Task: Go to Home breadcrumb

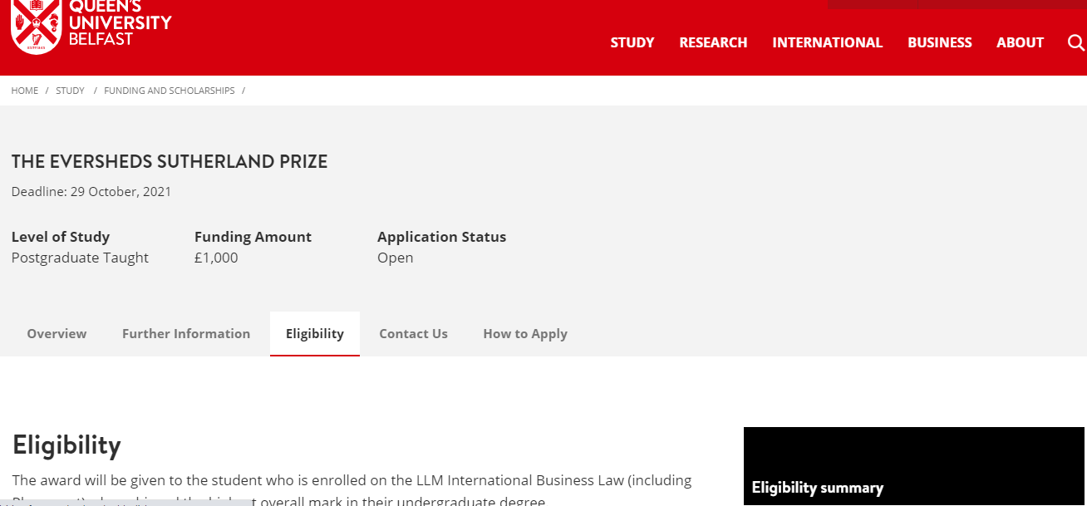Action: click(25, 91)
